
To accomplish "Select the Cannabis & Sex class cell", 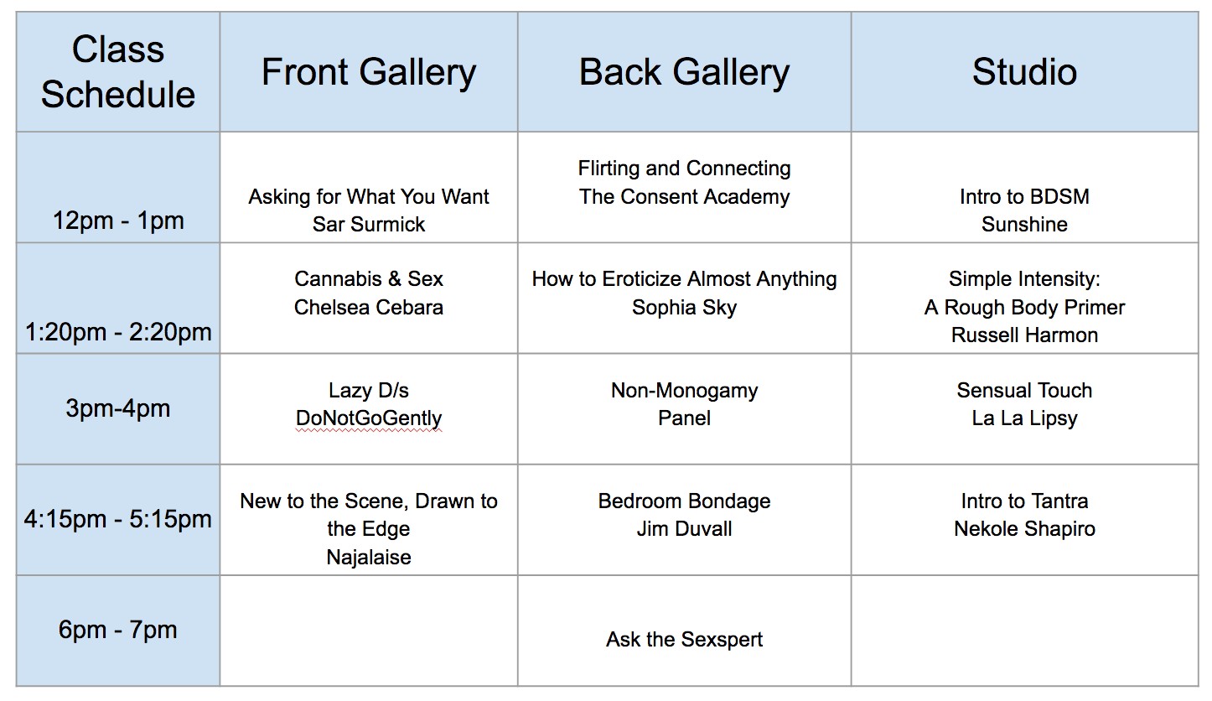I will point(369,293).
